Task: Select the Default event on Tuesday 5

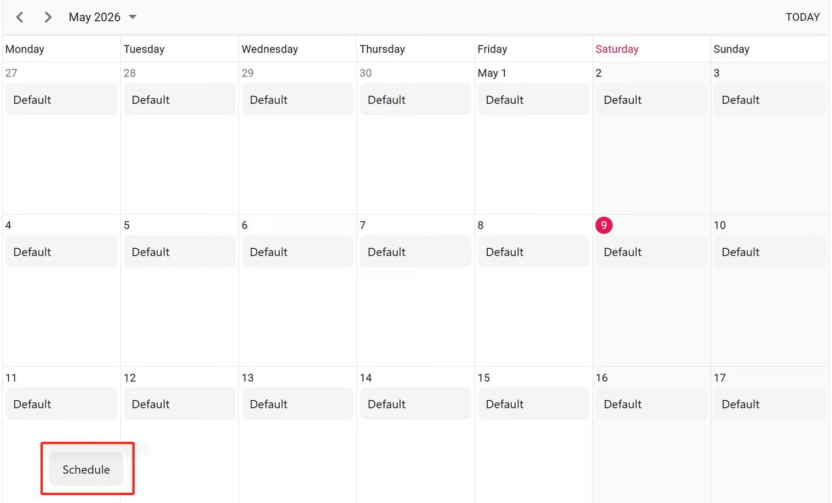Action: tap(180, 252)
